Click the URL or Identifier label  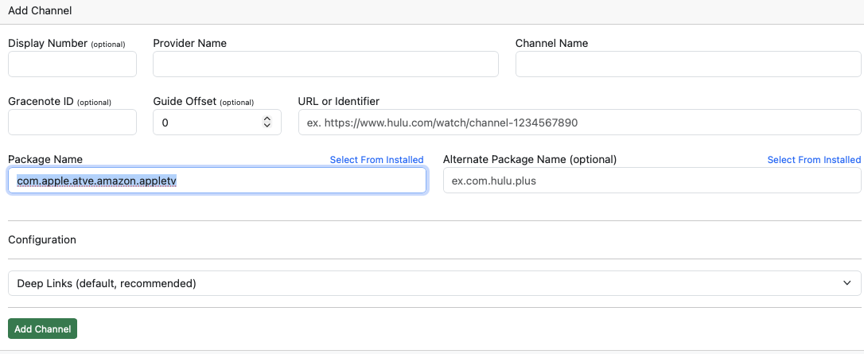coord(338,101)
